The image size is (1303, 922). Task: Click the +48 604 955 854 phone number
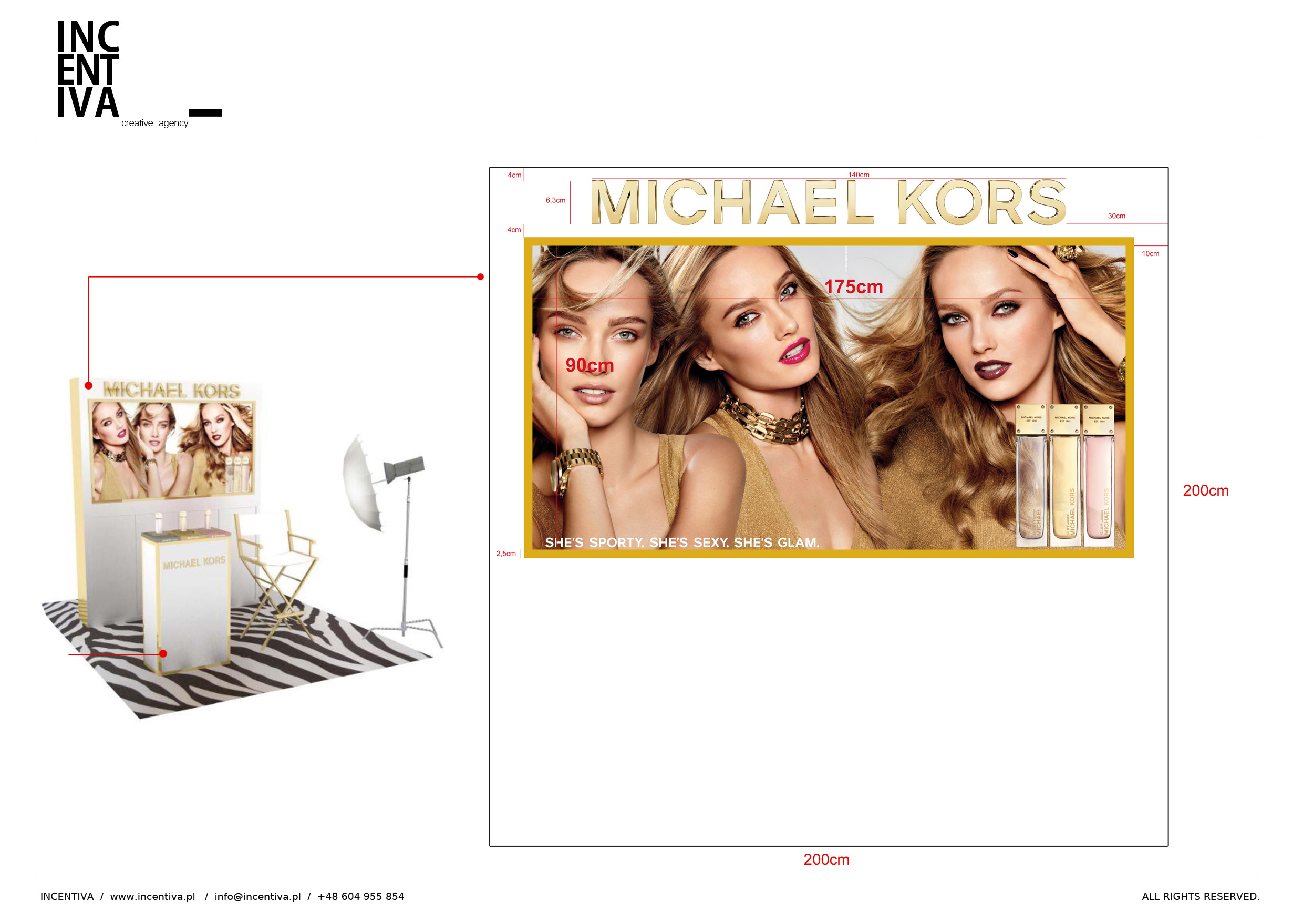click(x=361, y=896)
